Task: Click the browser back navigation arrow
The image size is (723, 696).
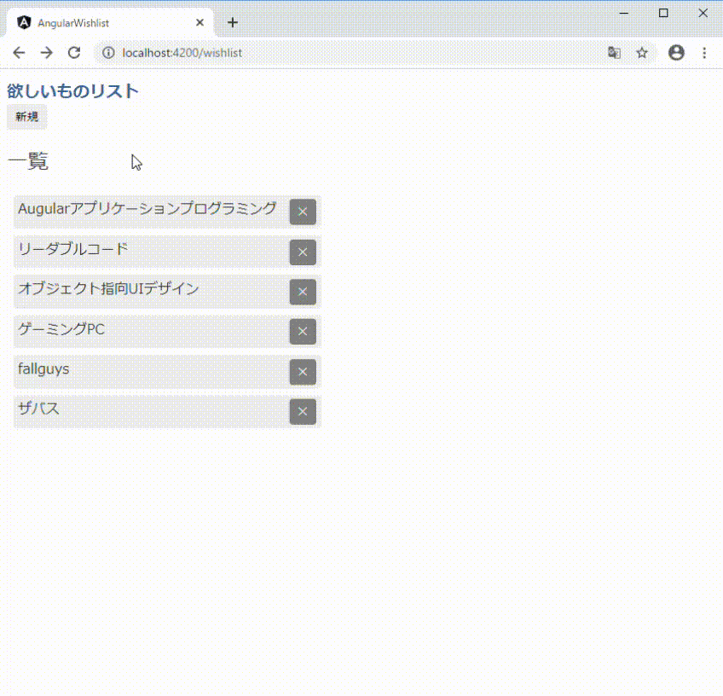Action: pos(19,53)
